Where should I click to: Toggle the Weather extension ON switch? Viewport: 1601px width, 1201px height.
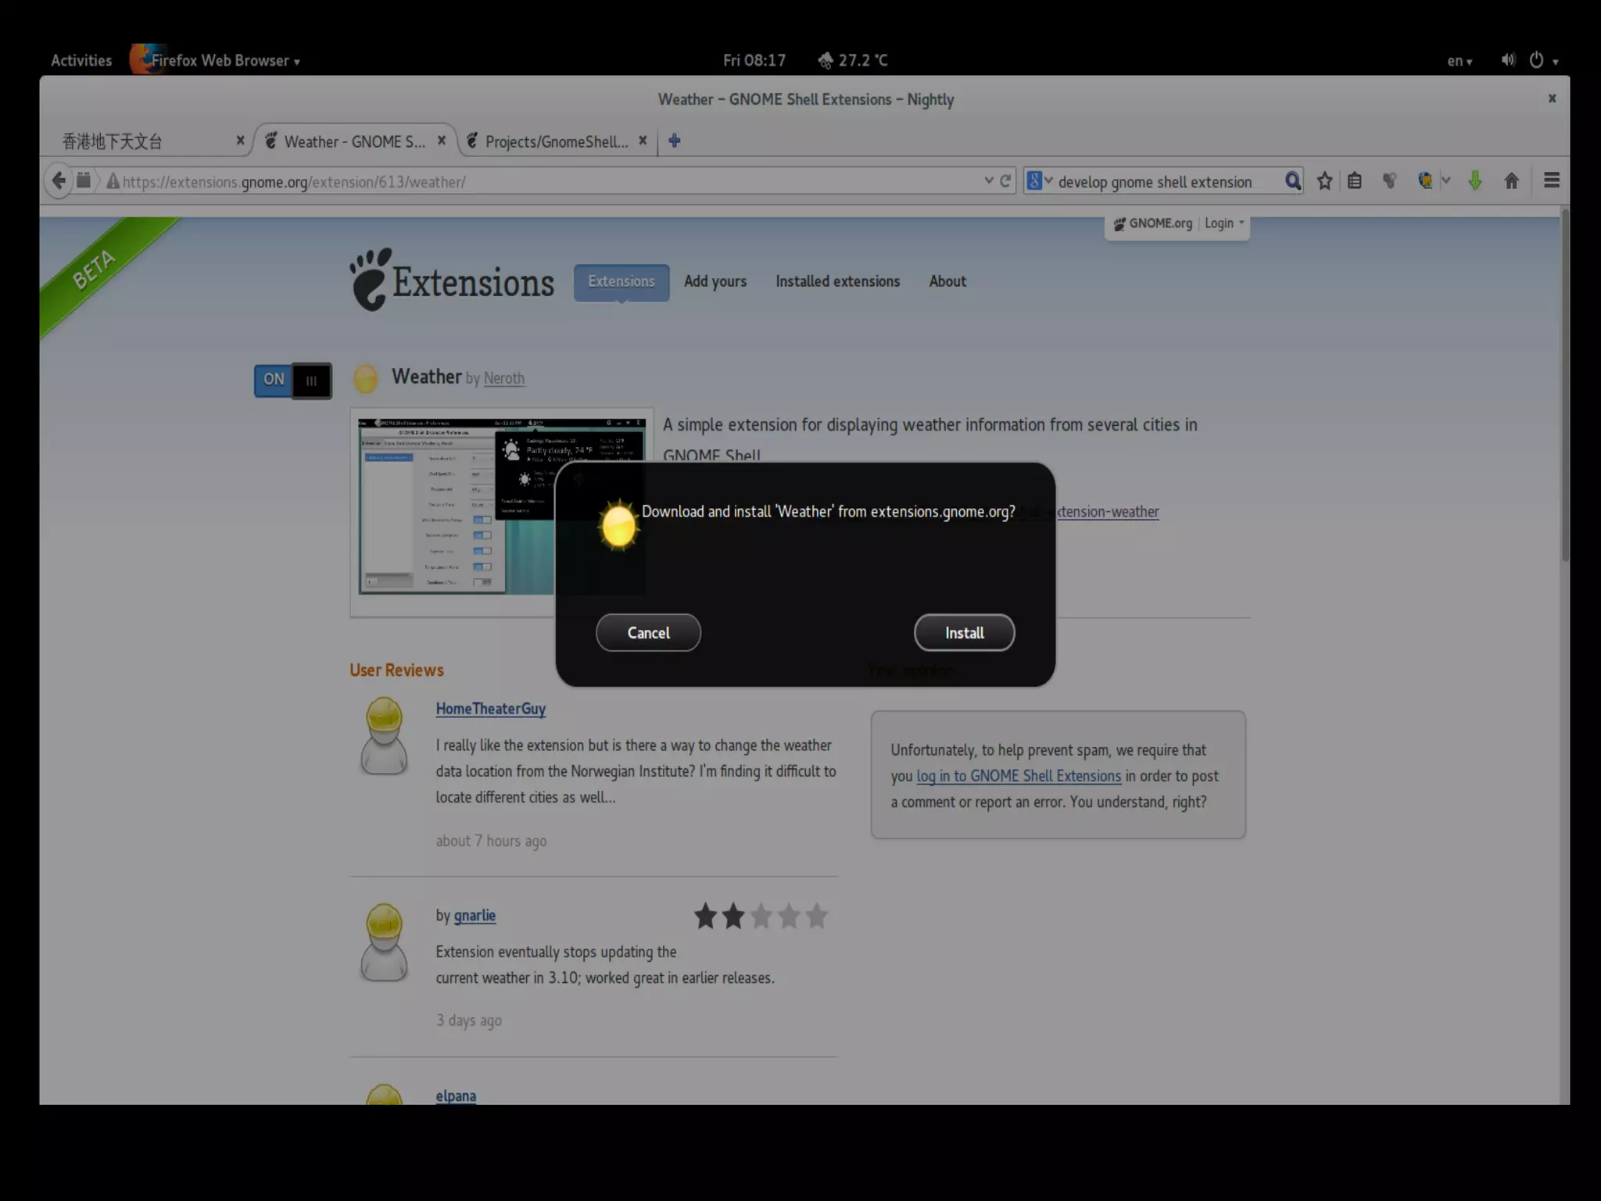pyautogui.click(x=292, y=381)
